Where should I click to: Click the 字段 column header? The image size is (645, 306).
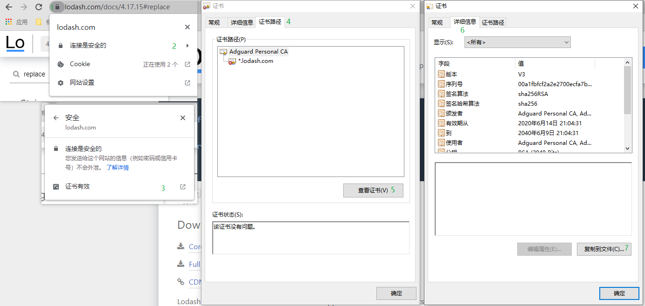475,63
